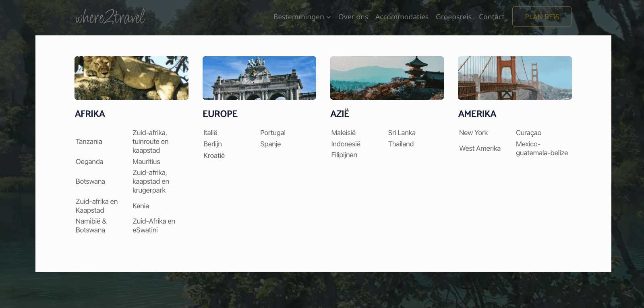This screenshot has height=308, width=644.
Task: Expand the Bestemmingen dropdown chevron
Action: click(329, 17)
